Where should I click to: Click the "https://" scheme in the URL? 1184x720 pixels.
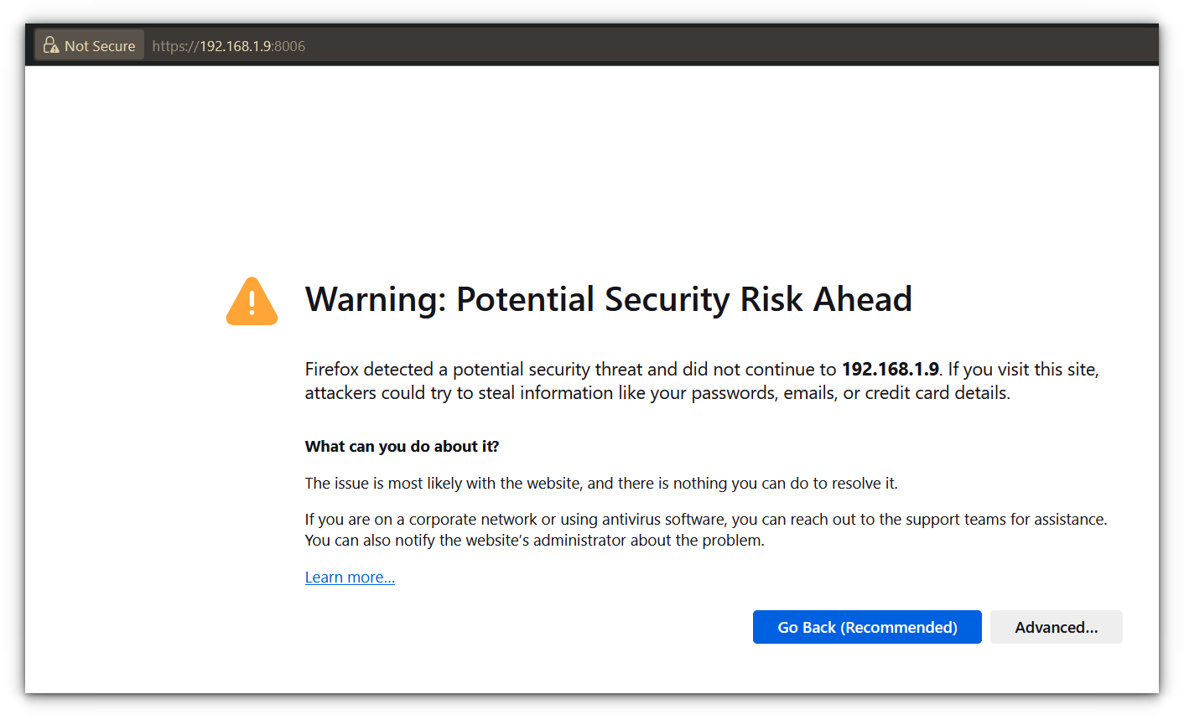tap(175, 46)
